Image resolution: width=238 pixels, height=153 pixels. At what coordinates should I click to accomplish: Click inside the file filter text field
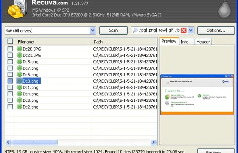159,30
